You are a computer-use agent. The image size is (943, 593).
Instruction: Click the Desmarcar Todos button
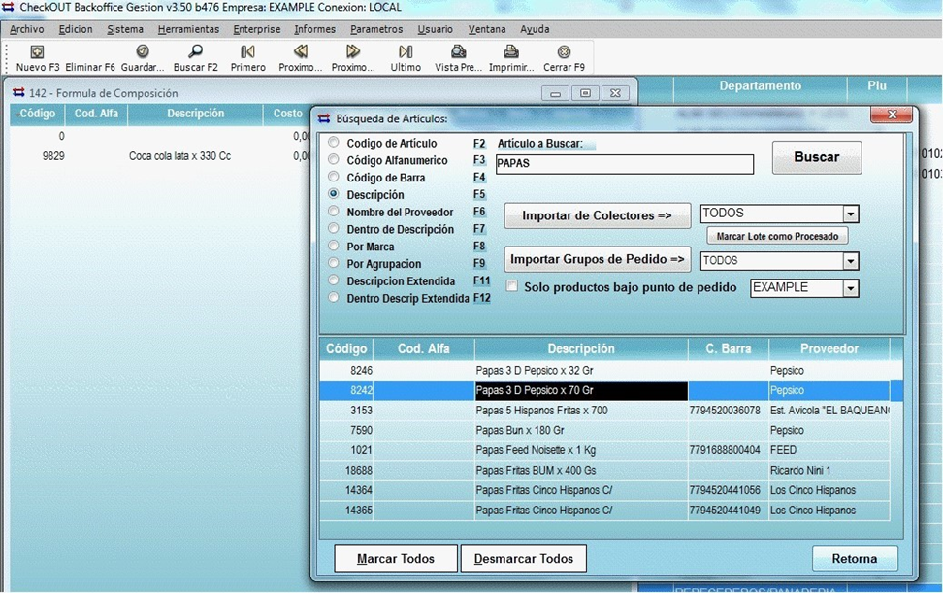[x=523, y=559]
